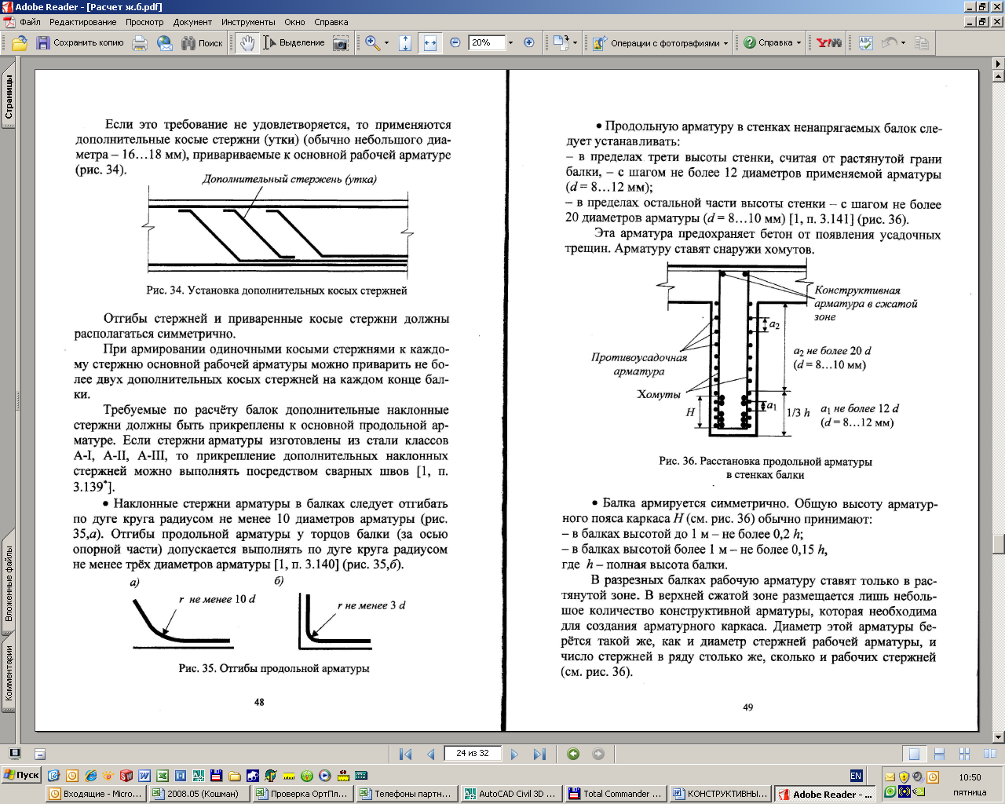Go to previous page arrow
1005x804 pixels.
click(x=430, y=754)
